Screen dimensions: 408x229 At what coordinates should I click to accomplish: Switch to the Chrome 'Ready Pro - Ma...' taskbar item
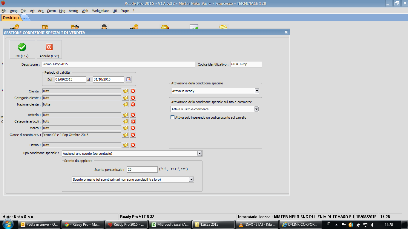tap(83, 225)
